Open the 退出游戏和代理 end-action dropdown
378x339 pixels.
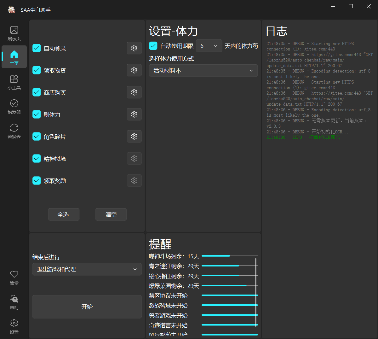click(87, 269)
